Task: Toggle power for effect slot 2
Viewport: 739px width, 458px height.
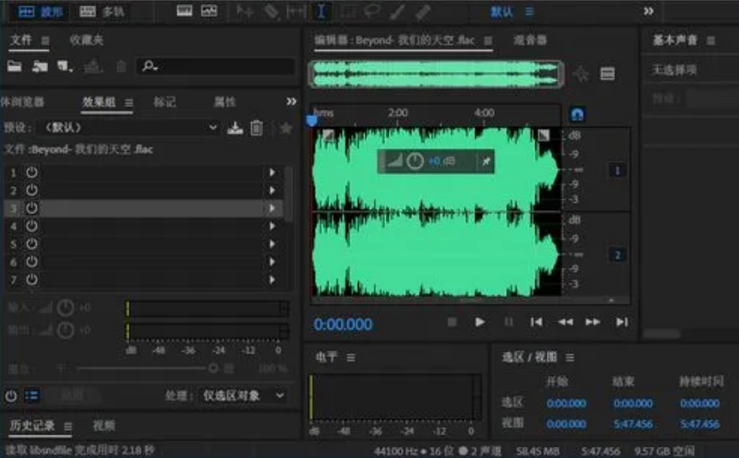Action: pos(32,191)
